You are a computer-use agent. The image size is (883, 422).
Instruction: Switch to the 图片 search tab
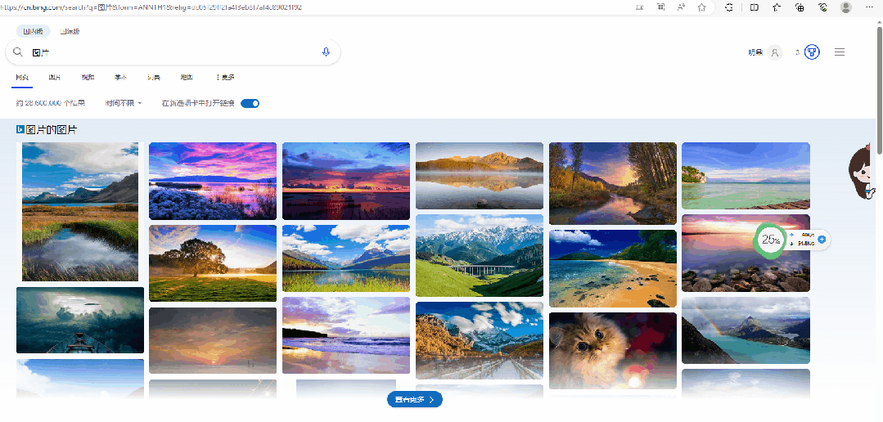click(x=55, y=78)
